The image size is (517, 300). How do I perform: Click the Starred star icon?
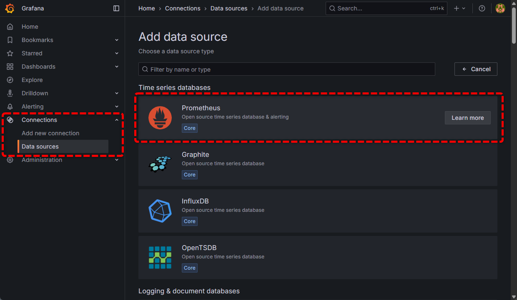click(10, 53)
